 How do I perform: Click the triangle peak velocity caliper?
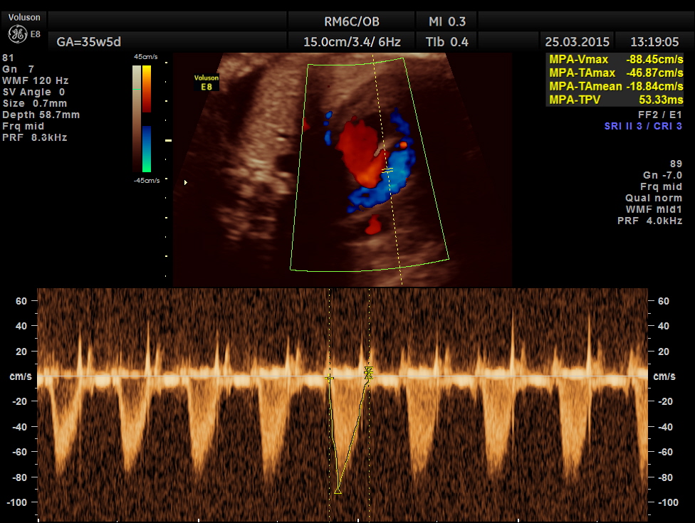(338, 490)
